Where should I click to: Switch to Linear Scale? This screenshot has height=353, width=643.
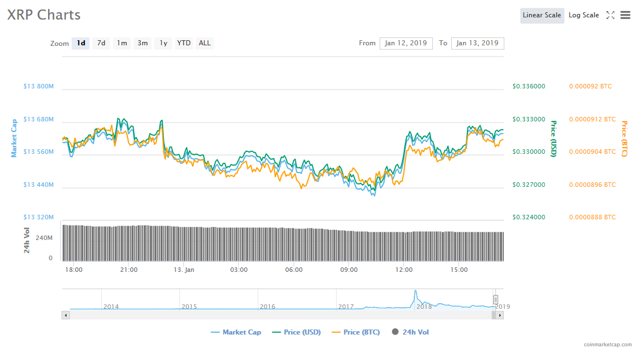click(x=542, y=15)
